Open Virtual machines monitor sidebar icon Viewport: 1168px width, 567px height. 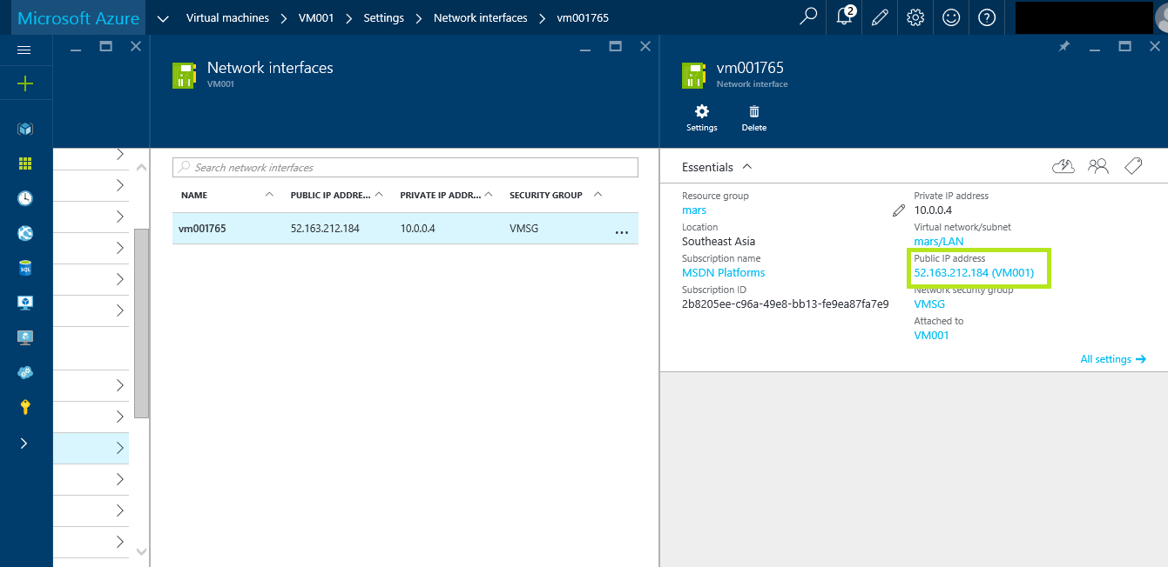pos(25,337)
